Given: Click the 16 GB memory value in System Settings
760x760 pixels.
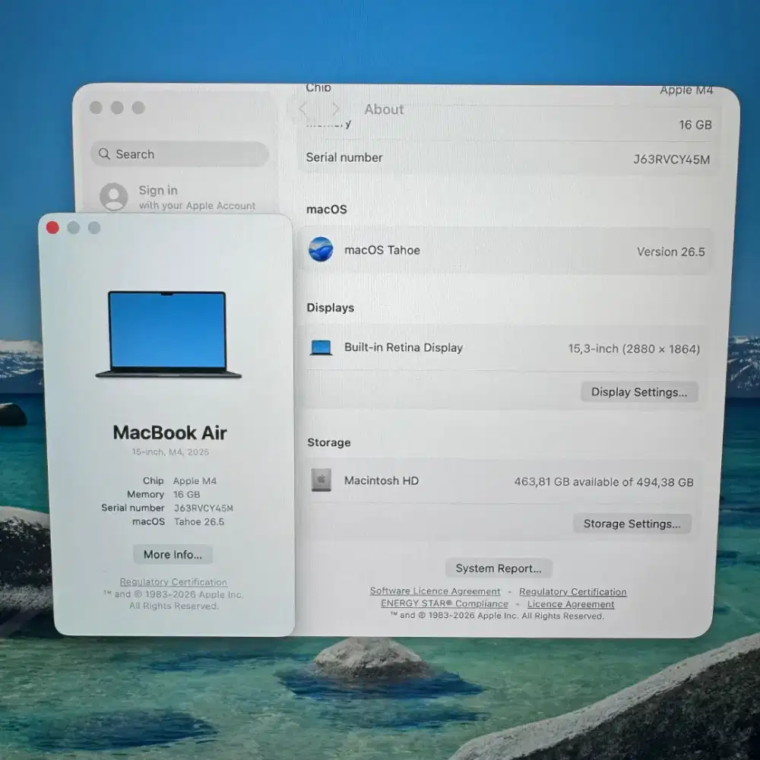Looking at the screenshot, I should pos(695,125).
